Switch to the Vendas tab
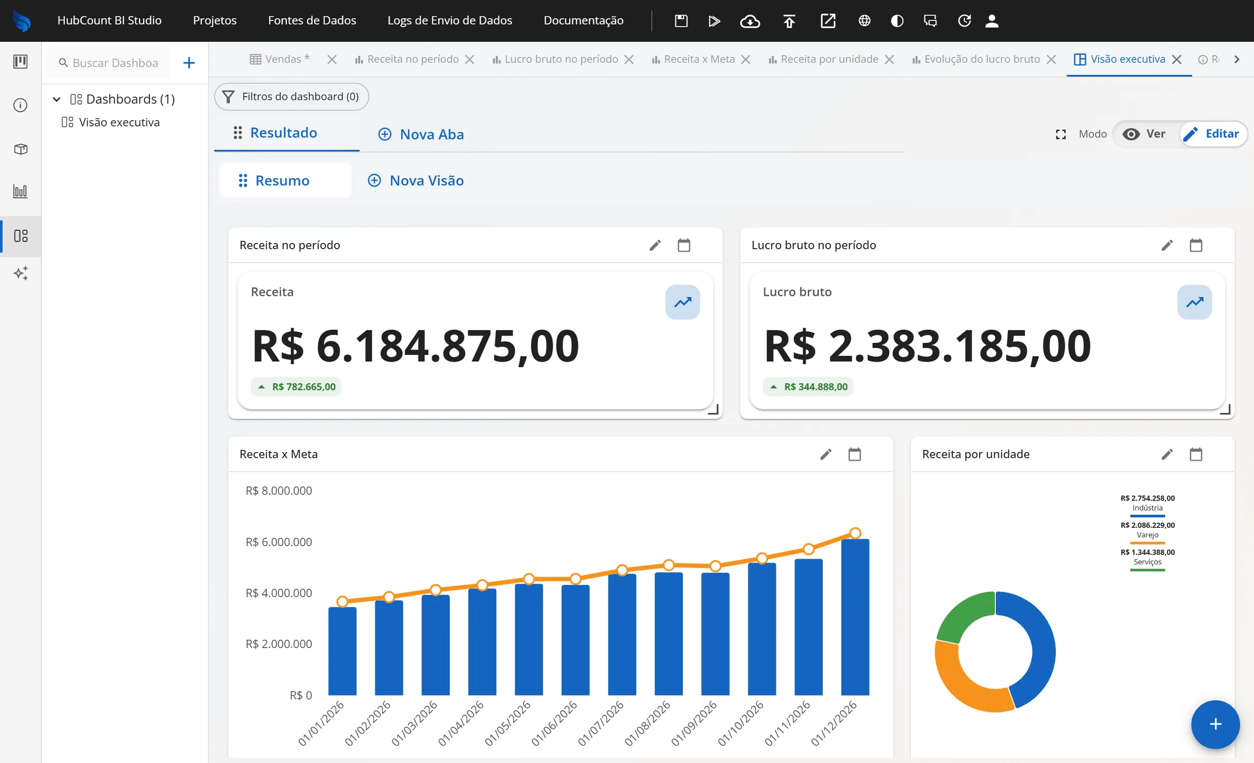 [280, 59]
